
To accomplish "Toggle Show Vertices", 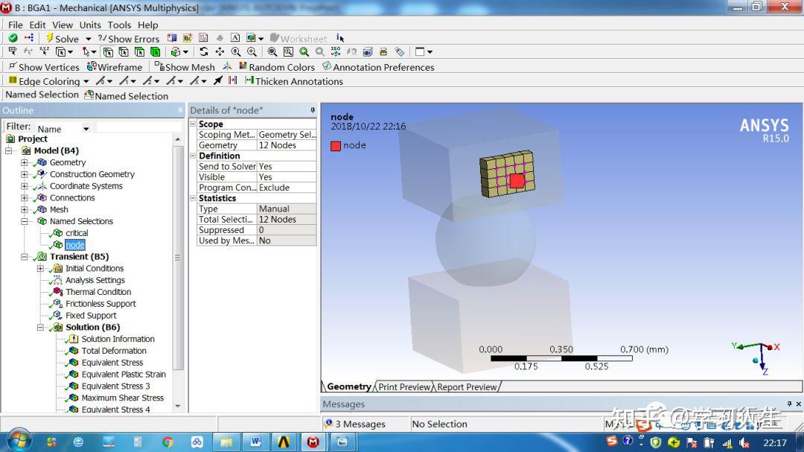I will pos(44,67).
